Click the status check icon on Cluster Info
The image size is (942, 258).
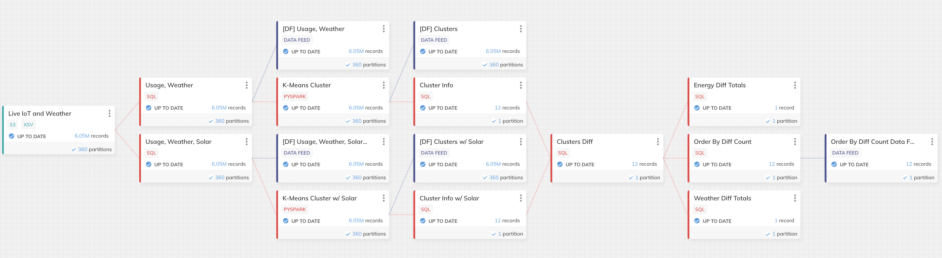[423, 108]
